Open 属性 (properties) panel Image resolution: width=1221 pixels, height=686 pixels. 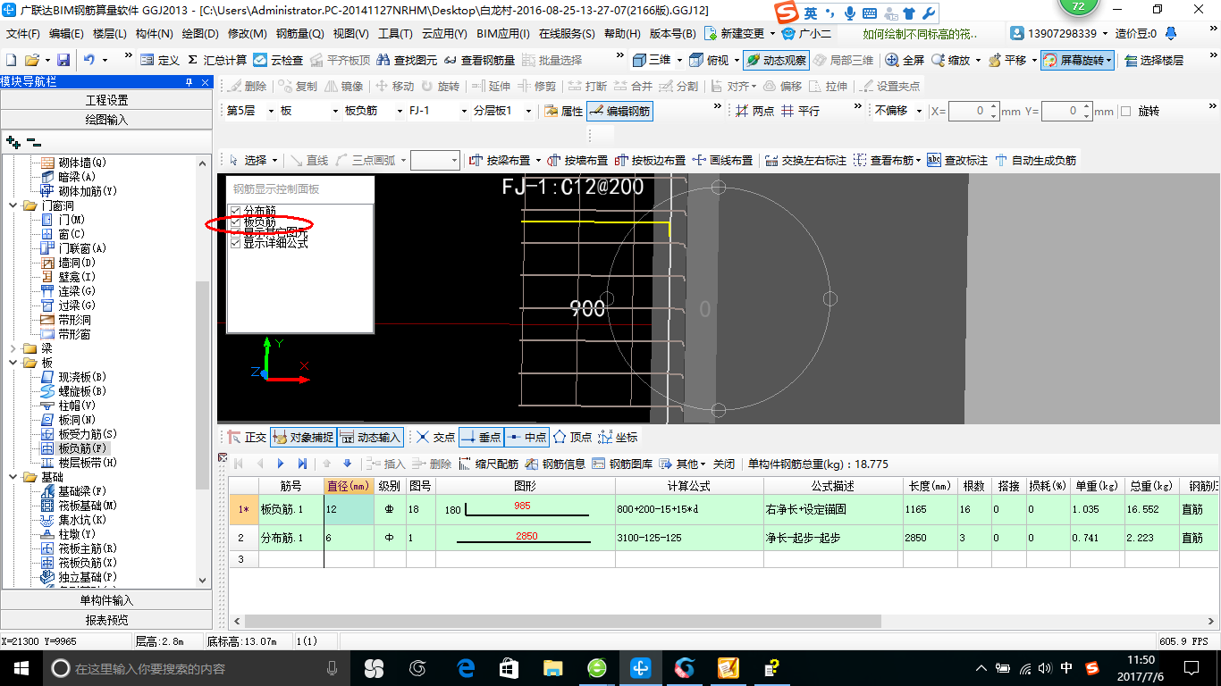point(564,111)
